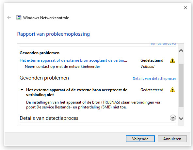This screenshot has width=193, height=150.
Task: Click the Voltooid status text
Action: point(147,67)
